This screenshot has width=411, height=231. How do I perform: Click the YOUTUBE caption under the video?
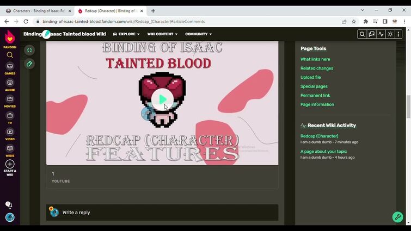(x=60, y=181)
